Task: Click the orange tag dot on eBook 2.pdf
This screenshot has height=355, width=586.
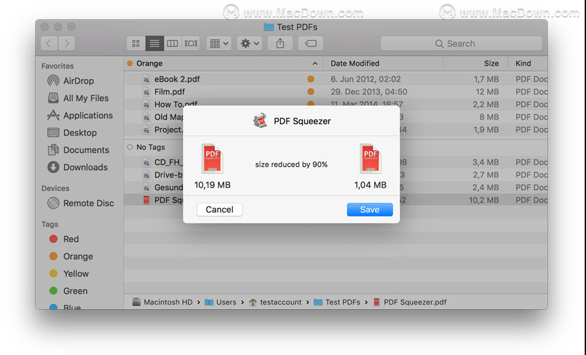Action: (x=311, y=79)
